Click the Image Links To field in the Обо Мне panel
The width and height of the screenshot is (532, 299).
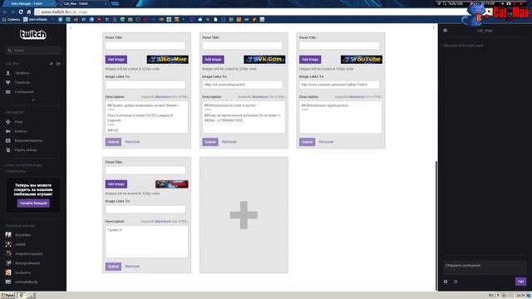145,85
